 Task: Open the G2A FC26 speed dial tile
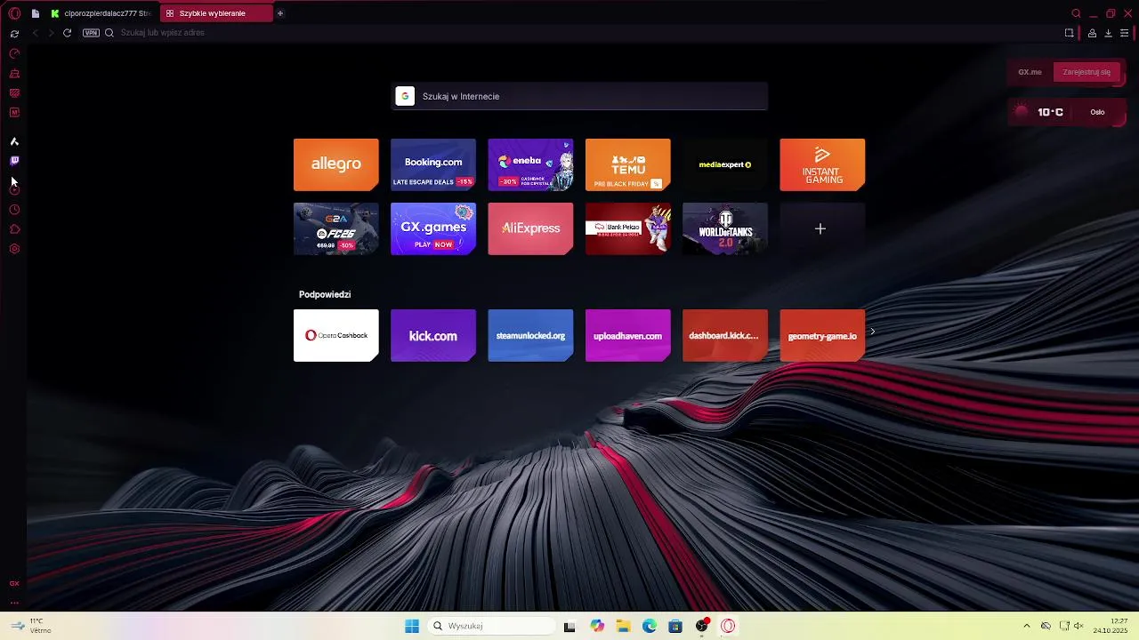pyautogui.click(x=336, y=228)
